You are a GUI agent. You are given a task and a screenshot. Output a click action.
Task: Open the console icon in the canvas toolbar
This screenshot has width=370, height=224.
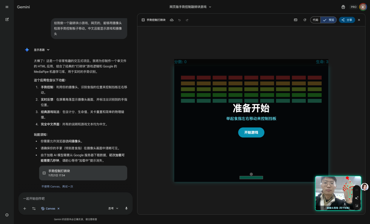[x=295, y=20]
